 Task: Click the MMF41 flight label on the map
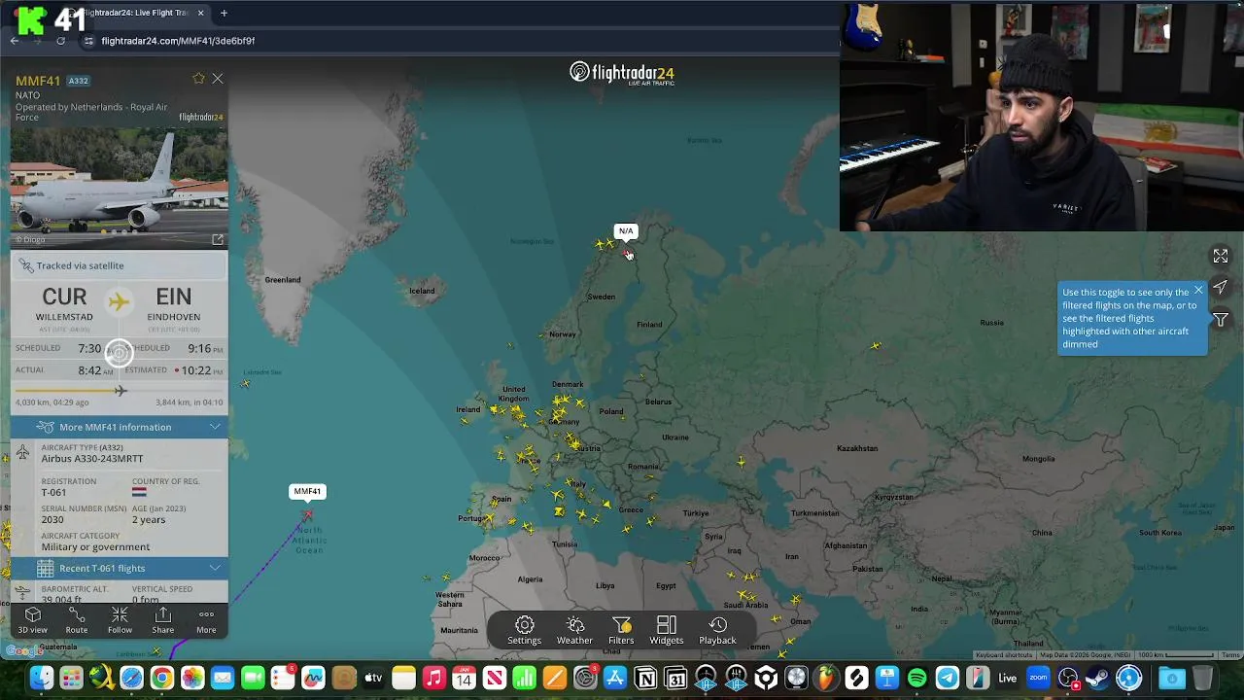[x=307, y=491]
